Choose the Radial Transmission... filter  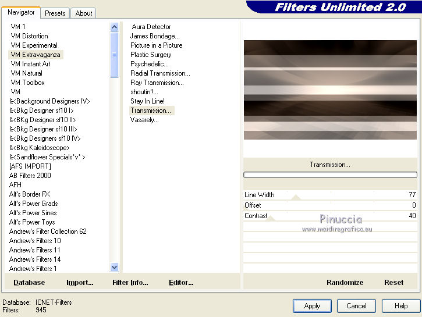[x=160, y=73]
